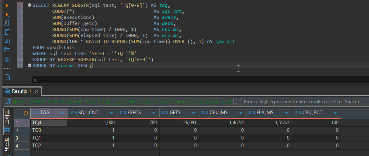
Task: Select the TQ1 cell
Action: tap(49, 138)
